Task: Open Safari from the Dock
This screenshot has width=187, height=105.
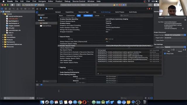Action: [51, 102]
